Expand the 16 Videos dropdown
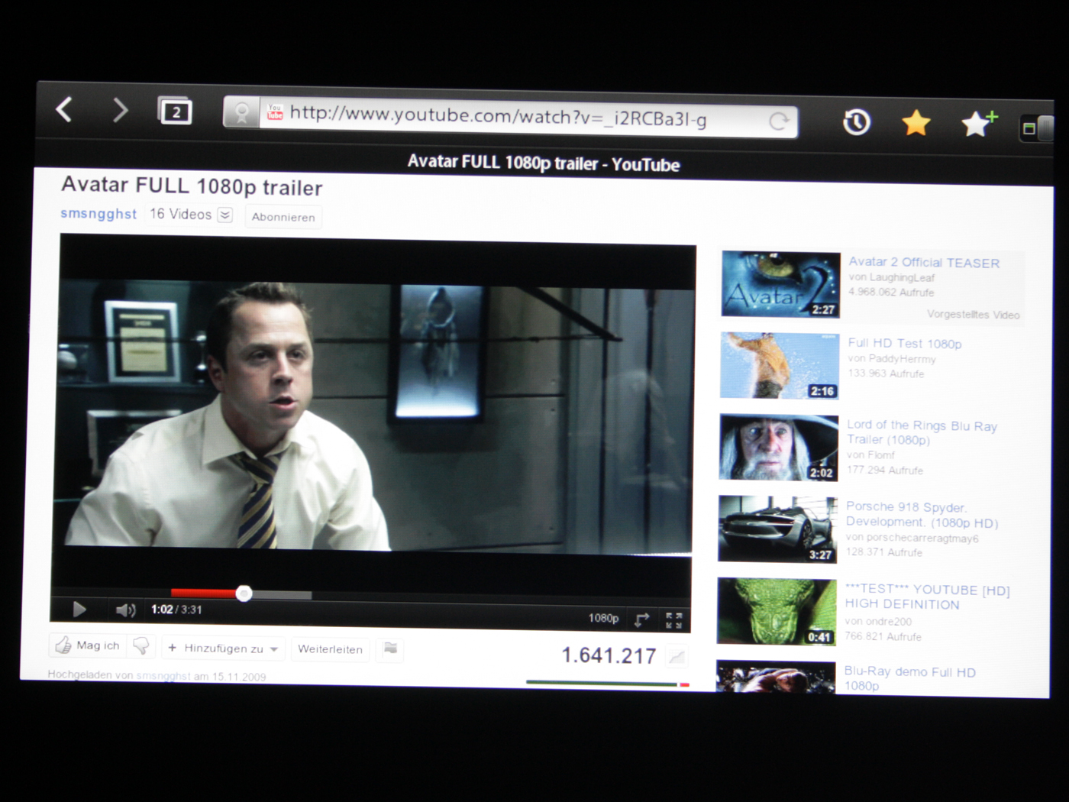1069x802 pixels. 225,215
